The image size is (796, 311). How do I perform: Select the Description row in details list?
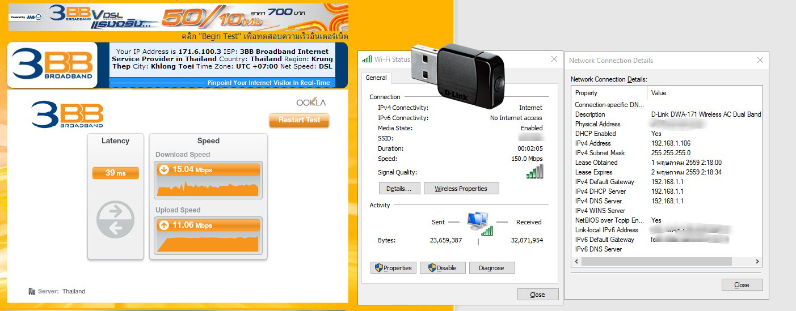(x=667, y=114)
